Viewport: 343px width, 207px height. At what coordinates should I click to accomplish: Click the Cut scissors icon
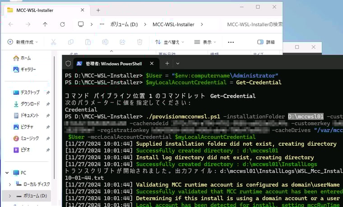[x=53, y=42]
